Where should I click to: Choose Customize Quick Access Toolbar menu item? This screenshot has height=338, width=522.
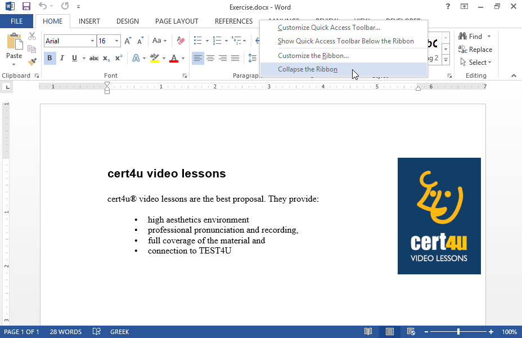point(344,28)
